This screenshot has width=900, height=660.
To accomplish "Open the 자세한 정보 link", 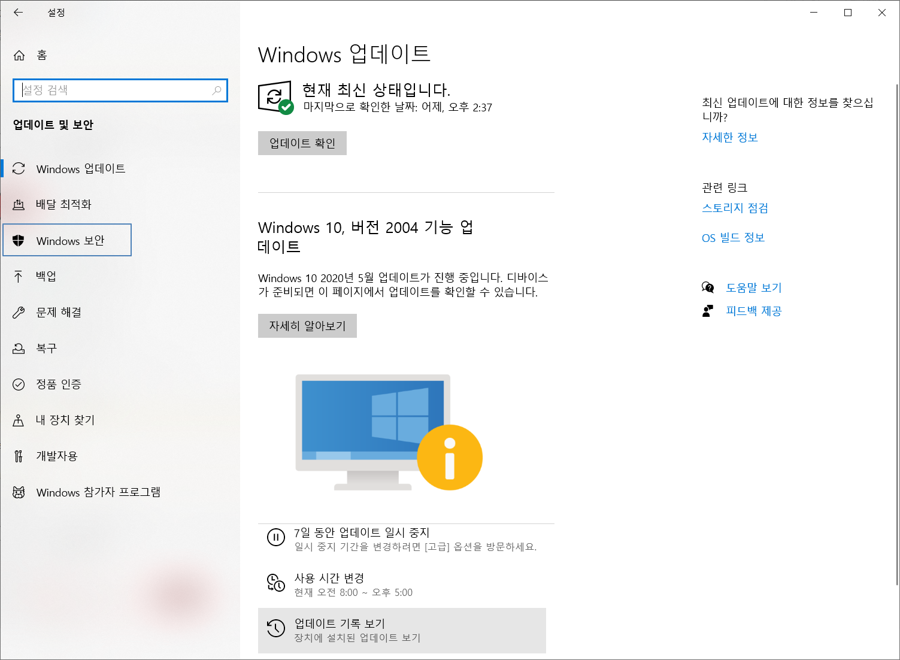I will coord(730,137).
